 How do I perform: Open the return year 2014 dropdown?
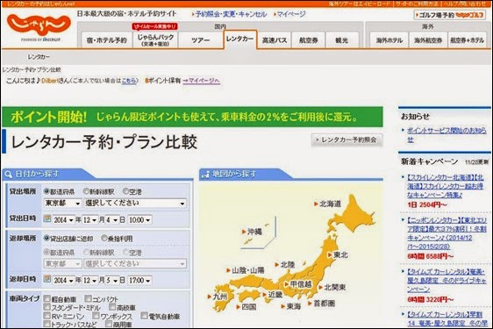63,280
